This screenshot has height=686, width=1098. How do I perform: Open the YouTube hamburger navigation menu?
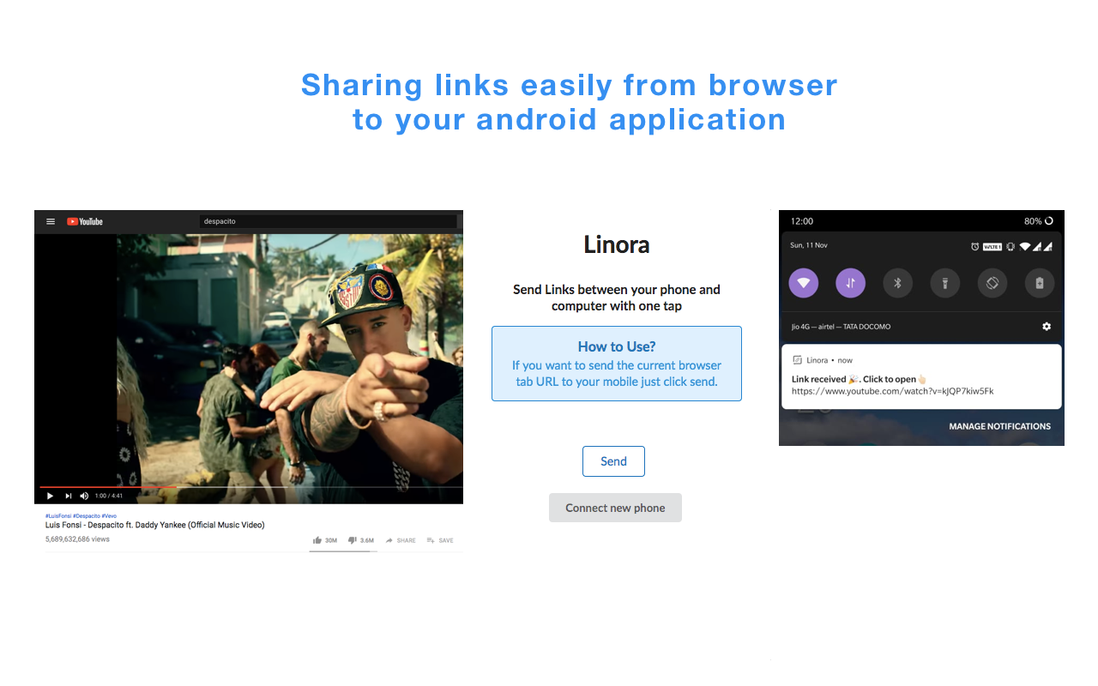tap(51, 221)
